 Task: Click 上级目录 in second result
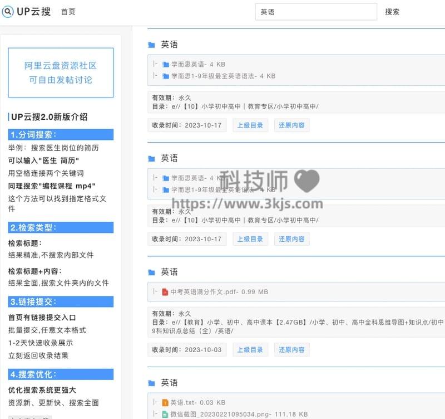pos(250,239)
